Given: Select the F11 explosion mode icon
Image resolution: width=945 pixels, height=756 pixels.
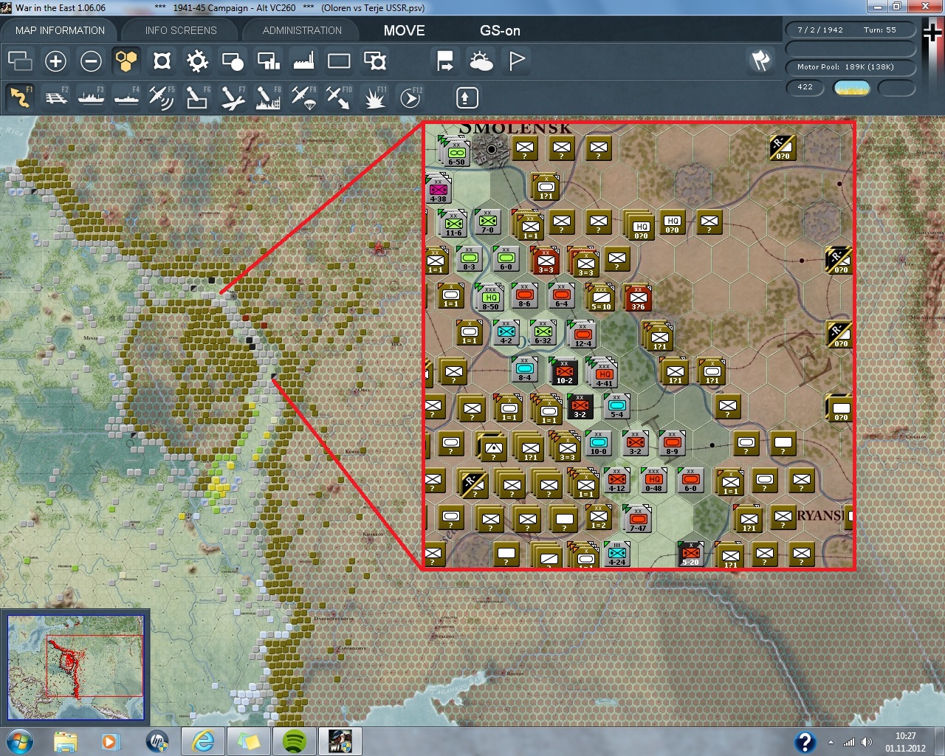Looking at the screenshot, I should 374,97.
